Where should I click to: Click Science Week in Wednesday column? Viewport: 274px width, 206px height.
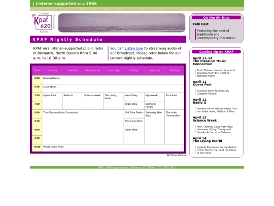point(93,101)
